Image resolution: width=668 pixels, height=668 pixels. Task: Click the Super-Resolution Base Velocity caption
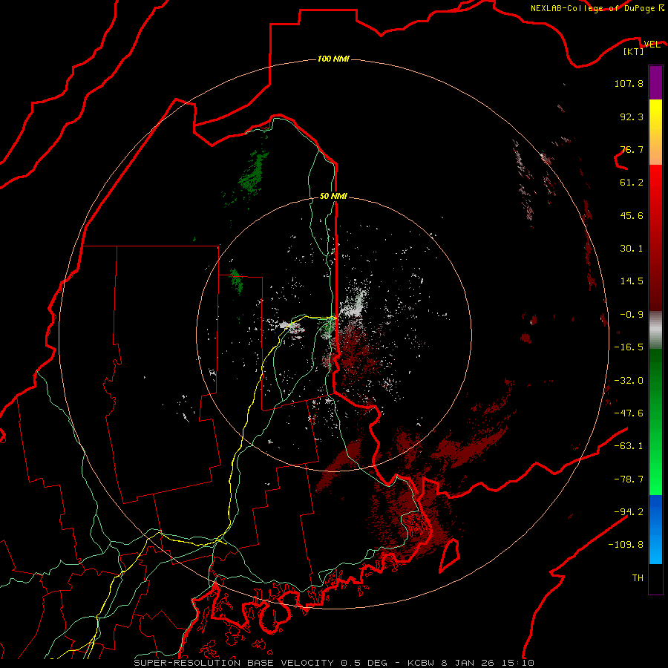tap(333, 663)
